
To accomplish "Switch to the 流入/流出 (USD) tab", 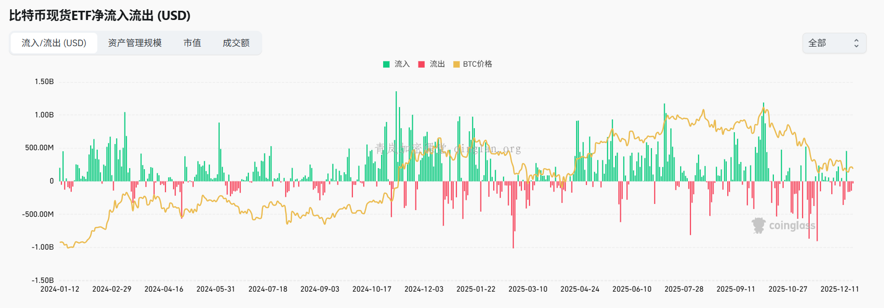I will [54, 43].
